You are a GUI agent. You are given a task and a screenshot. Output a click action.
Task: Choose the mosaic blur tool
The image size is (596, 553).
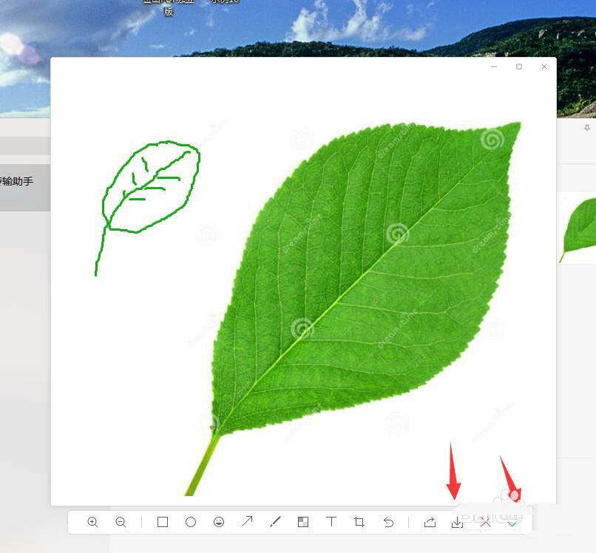(x=303, y=522)
